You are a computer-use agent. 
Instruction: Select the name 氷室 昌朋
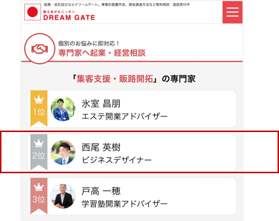point(101,104)
